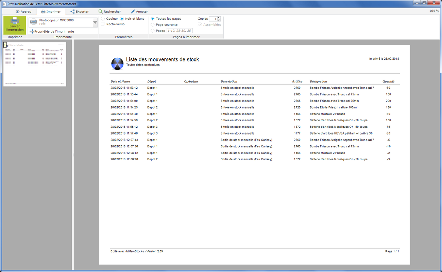Click the window title bar app icon

(x=4, y=4)
